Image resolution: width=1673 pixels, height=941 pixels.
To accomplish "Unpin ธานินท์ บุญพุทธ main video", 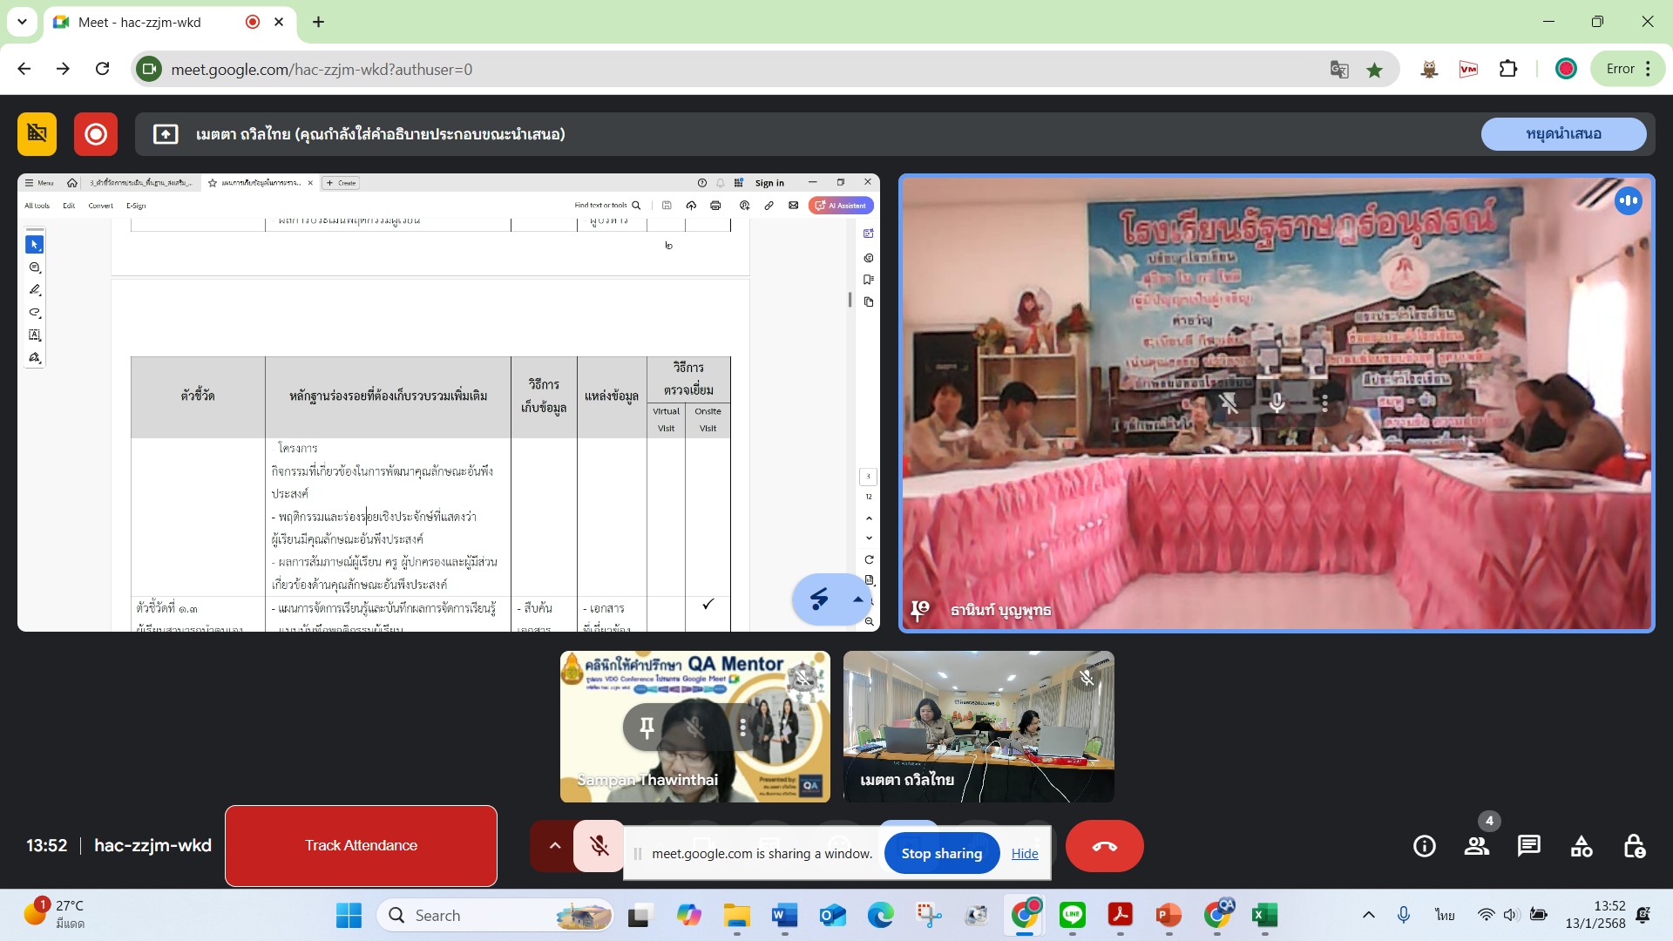I will click(x=1229, y=403).
